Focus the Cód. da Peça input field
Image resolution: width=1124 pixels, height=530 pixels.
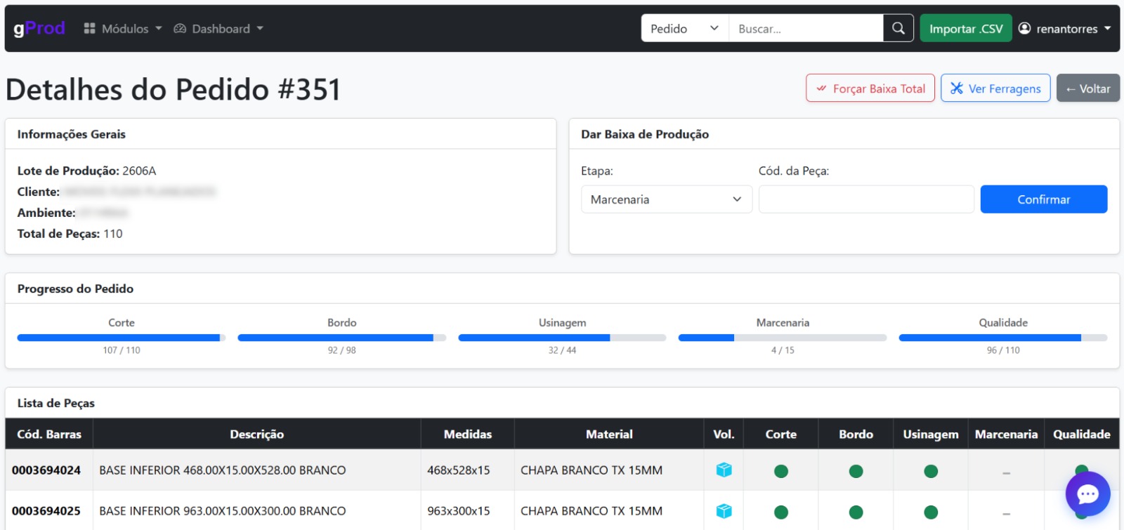pyautogui.click(x=865, y=199)
